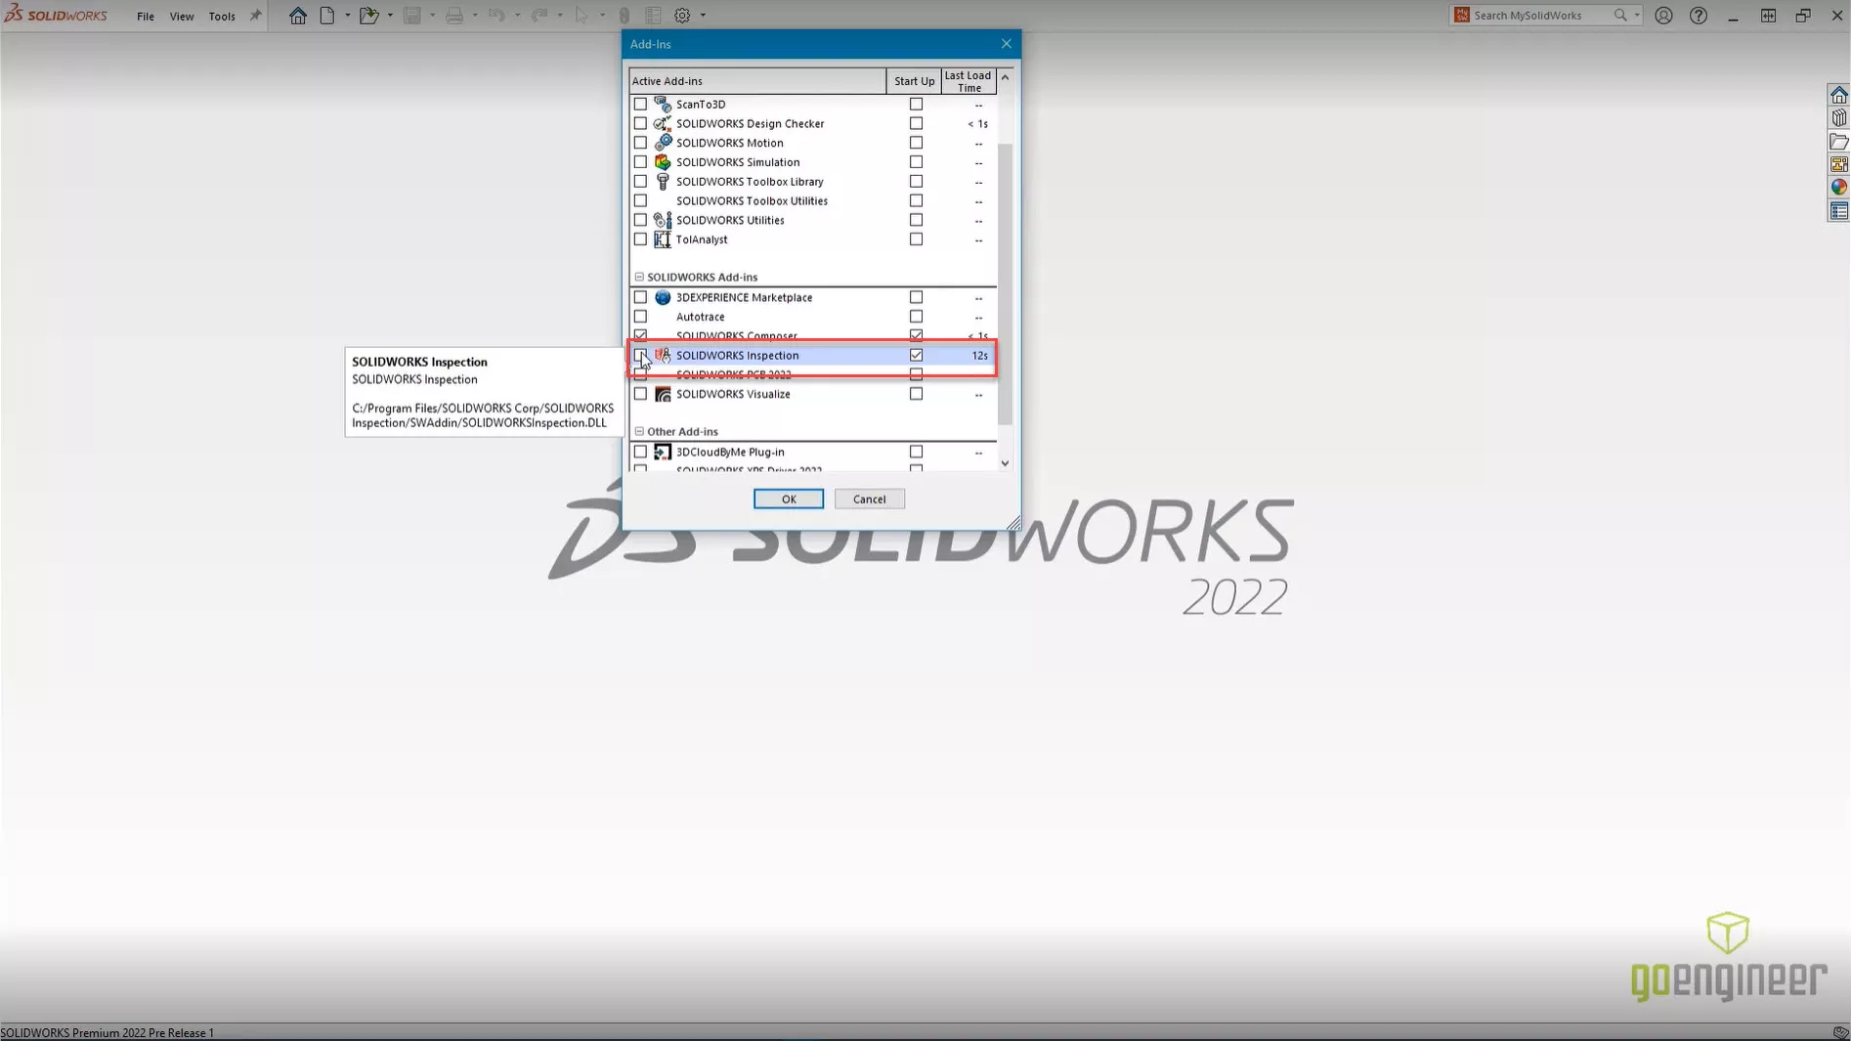Image resolution: width=1851 pixels, height=1041 pixels.
Task: Select the TolAnalyst add-in row
Action: pos(813,239)
